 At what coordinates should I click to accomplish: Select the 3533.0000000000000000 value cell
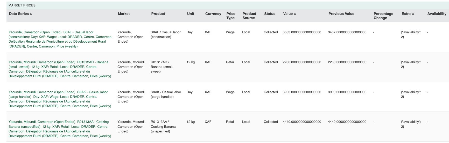(302, 32)
